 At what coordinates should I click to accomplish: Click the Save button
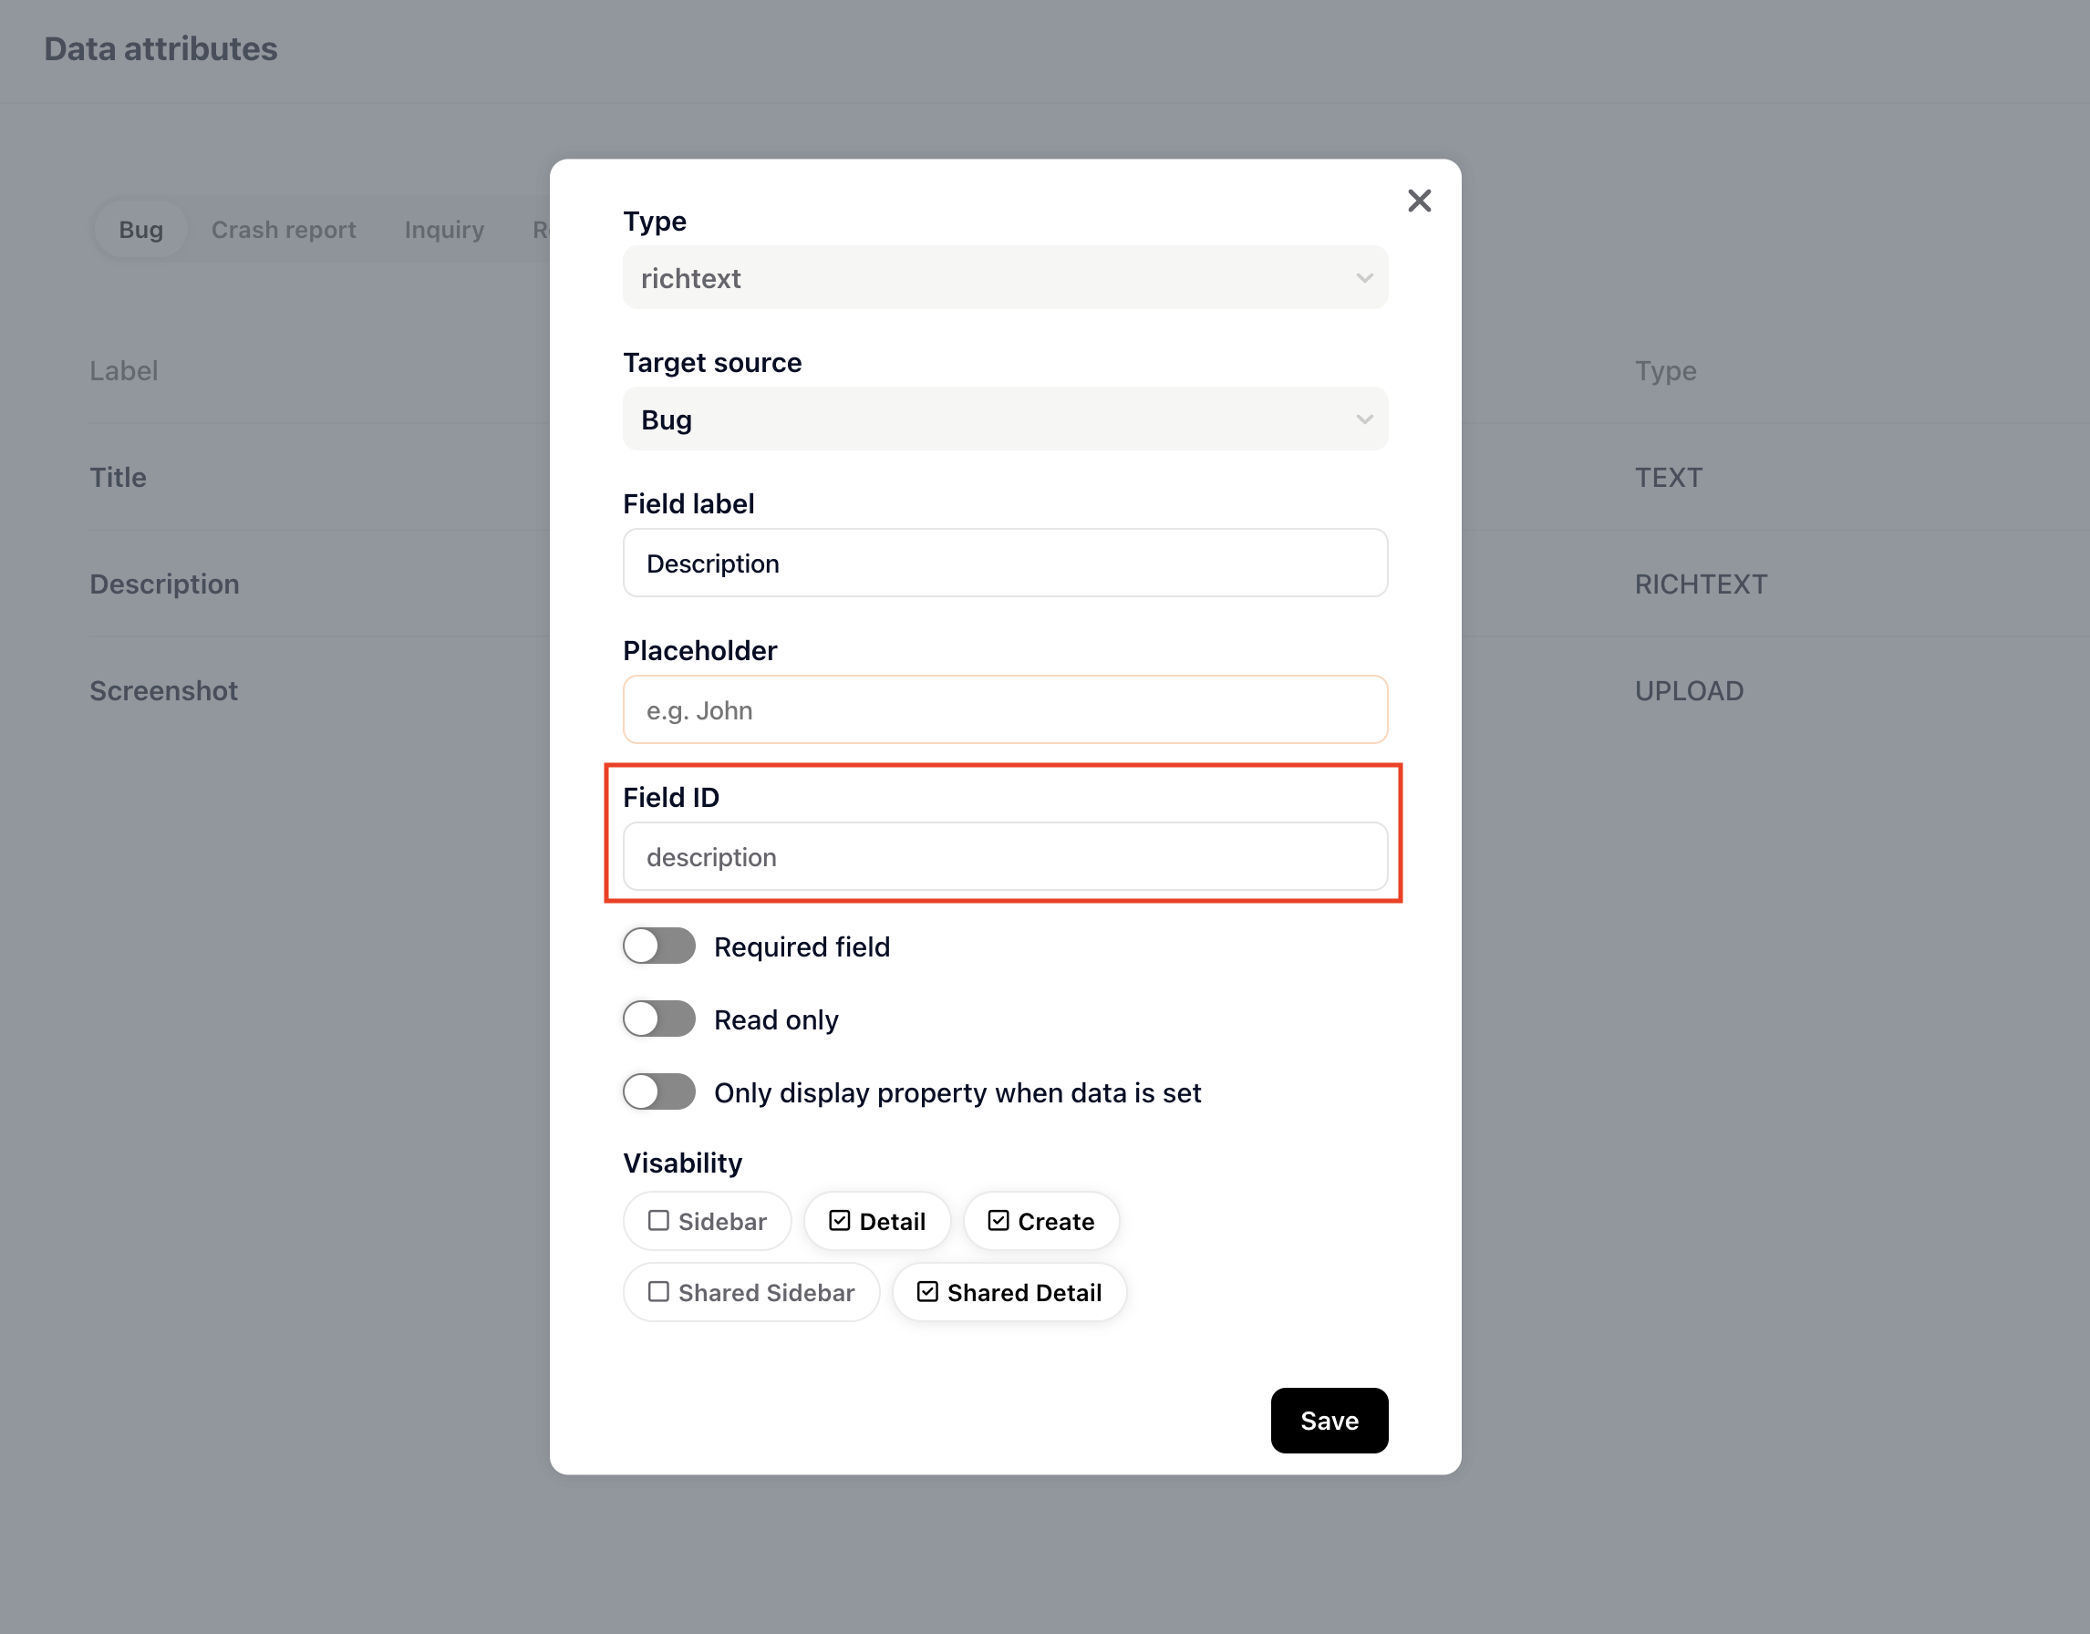(1330, 1421)
